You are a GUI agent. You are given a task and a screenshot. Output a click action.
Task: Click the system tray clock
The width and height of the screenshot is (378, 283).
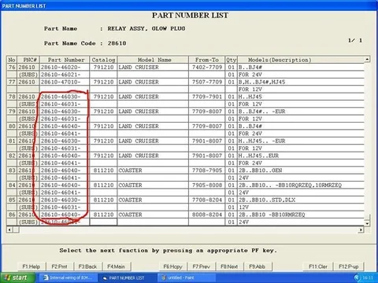pos(368,277)
